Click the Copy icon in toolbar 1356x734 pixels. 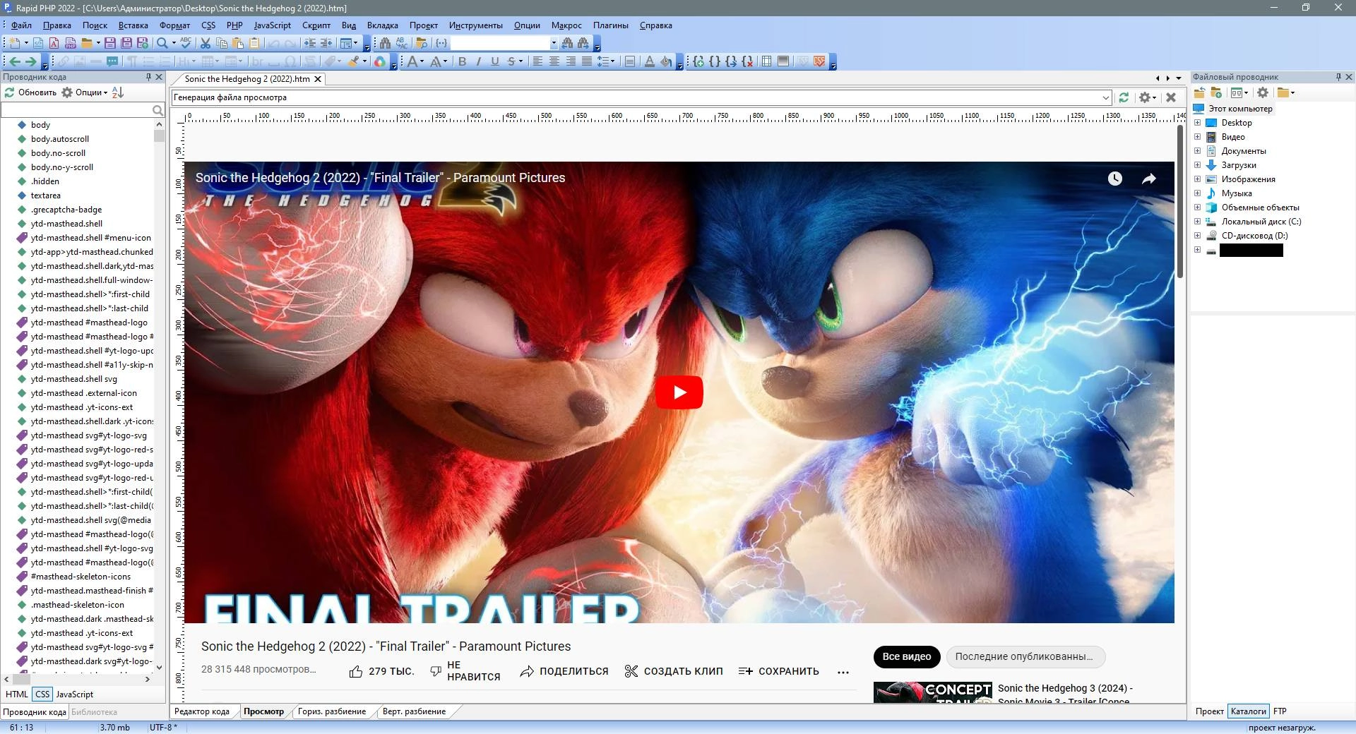[222, 43]
